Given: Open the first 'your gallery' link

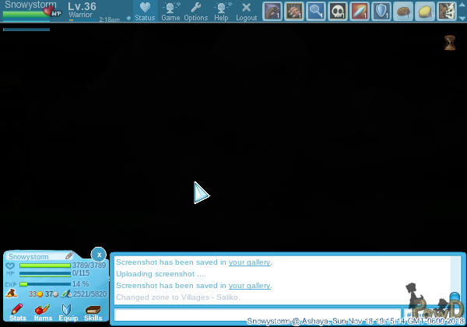Looking at the screenshot, I should (249, 262).
